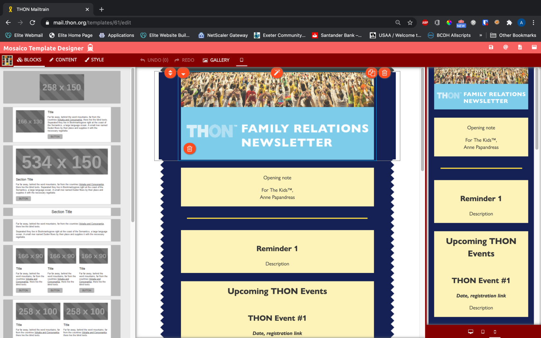This screenshot has height=338, width=541.
Task: Open the color wheel picker extension
Action: pyautogui.click(x=449, y=23)
